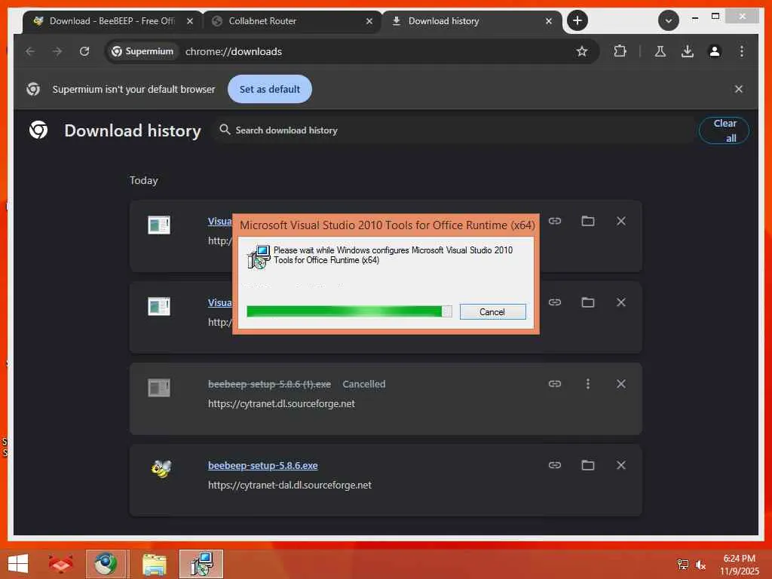Reload the downloads page
Image resolution: width=772 pixels, height=579 pixels.
click(84, 51)
